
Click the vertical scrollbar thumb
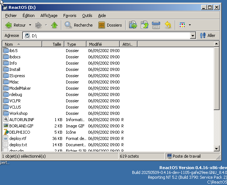click(x=216, y=78)
